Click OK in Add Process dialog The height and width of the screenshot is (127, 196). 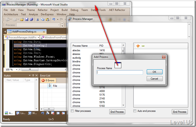pos(155,72)
